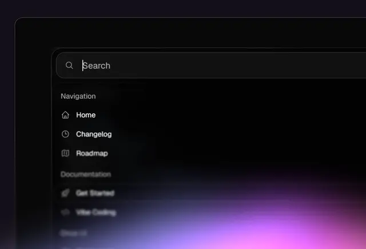
Task: Click the Changelog clock icon
Action: point(65,134)
